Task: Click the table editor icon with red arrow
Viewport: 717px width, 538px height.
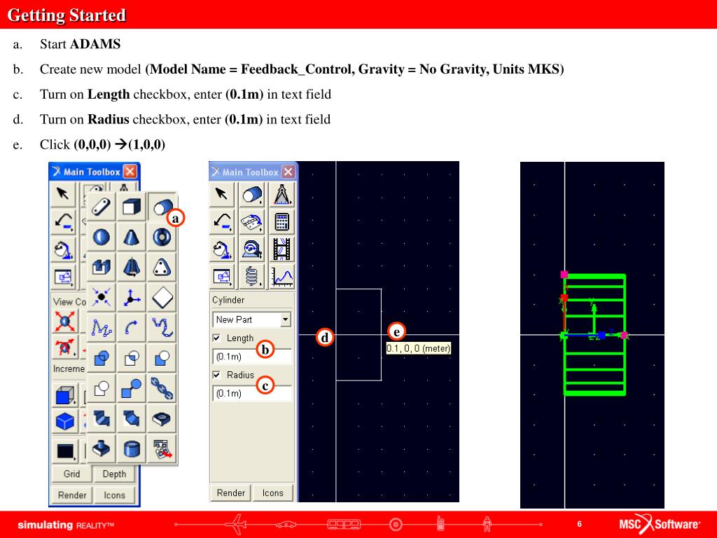Action: (x=162, y=449)
